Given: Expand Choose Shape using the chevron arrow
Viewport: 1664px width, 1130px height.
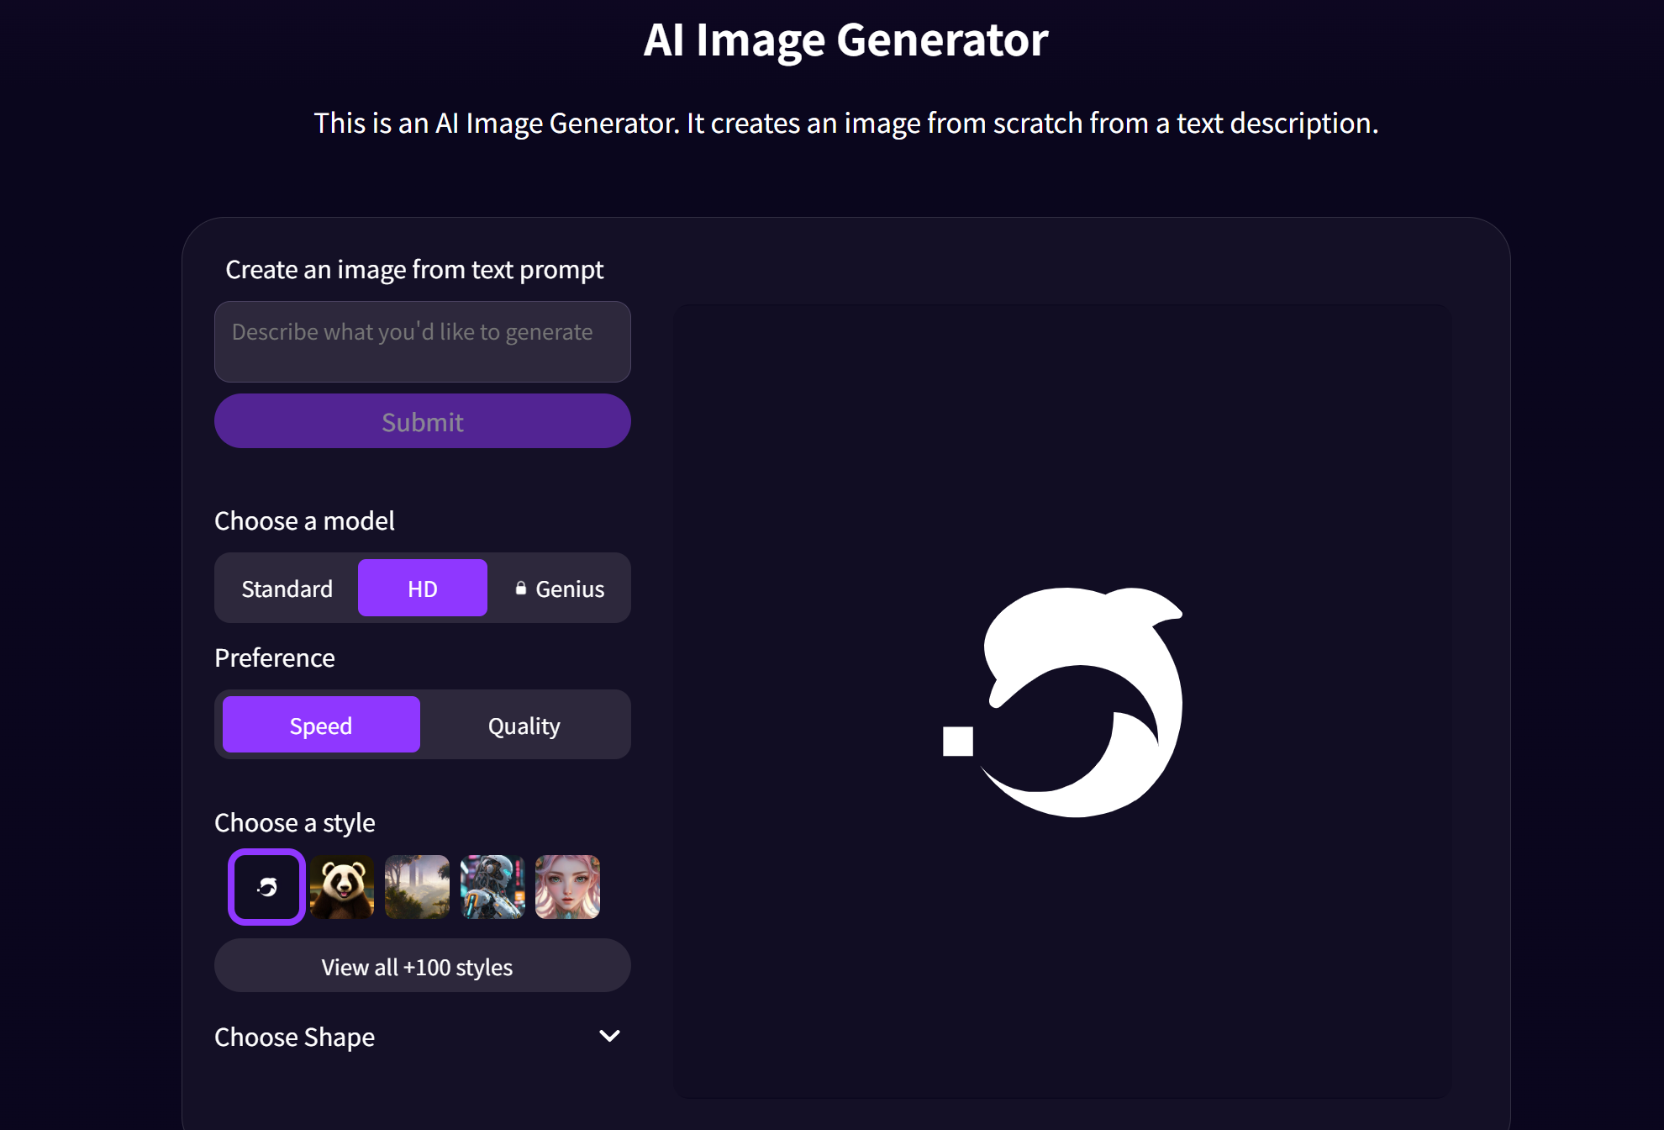Looking at the screenshot, I should coord(609,1036).
